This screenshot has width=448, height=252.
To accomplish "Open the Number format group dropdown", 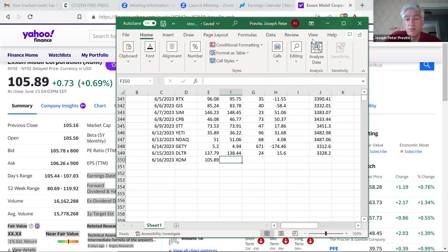I will 195,52.
